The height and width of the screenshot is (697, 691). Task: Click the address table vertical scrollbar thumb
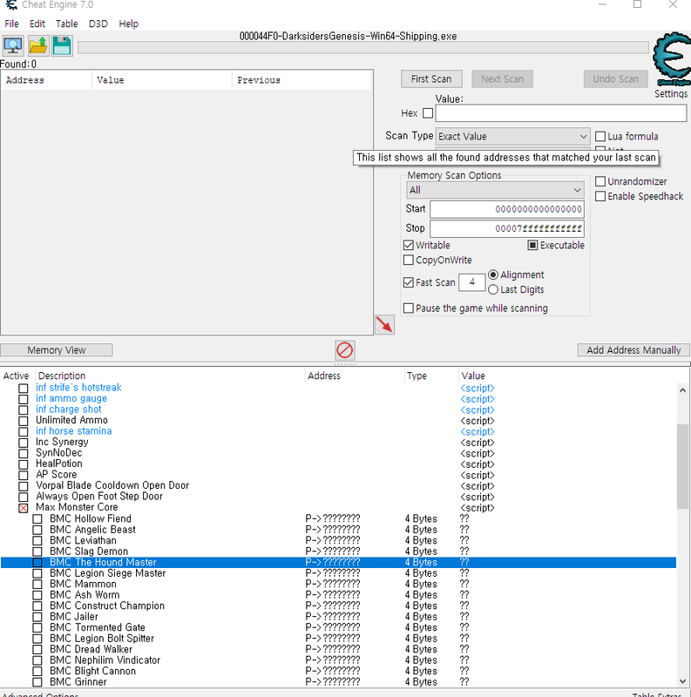(x=682, y=467)
